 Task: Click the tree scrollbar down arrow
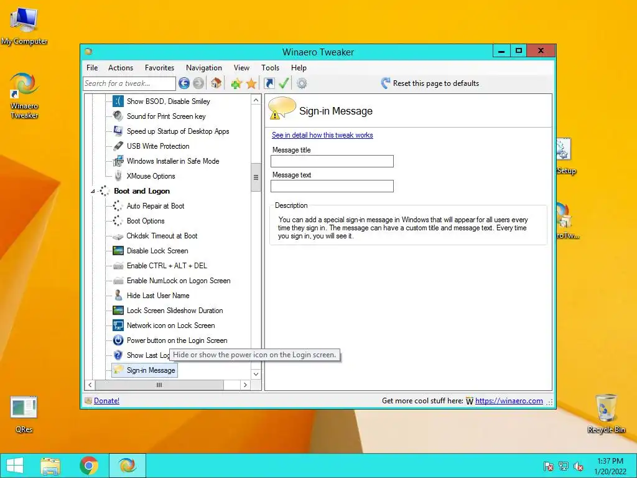click(x=256, y=374)
